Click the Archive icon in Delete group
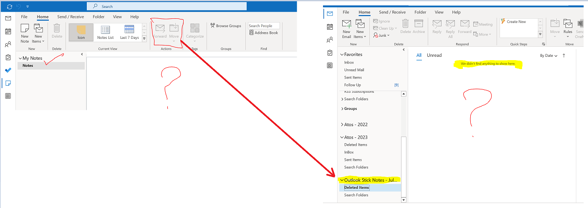This screenshot has width=588, height=208. tap(419, 26)
